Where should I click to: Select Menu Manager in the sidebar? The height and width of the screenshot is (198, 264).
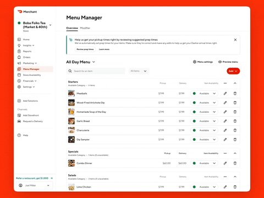coord(35,69)
